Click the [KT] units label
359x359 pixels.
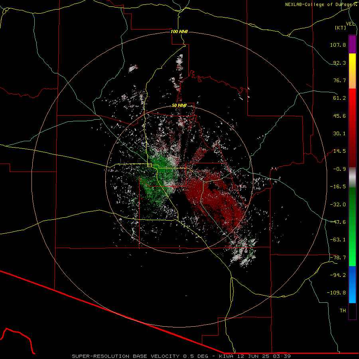click(341, 28)
